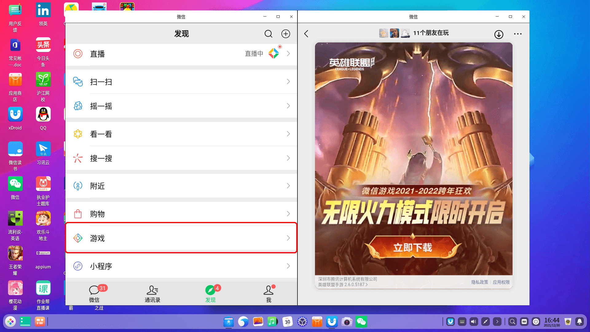
Task: Expand the 小程序 row chevron
Action: coord(288,266)
